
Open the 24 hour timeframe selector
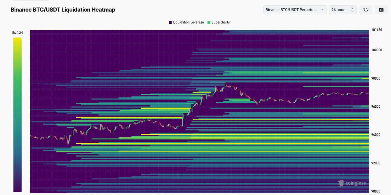(343, 10)
